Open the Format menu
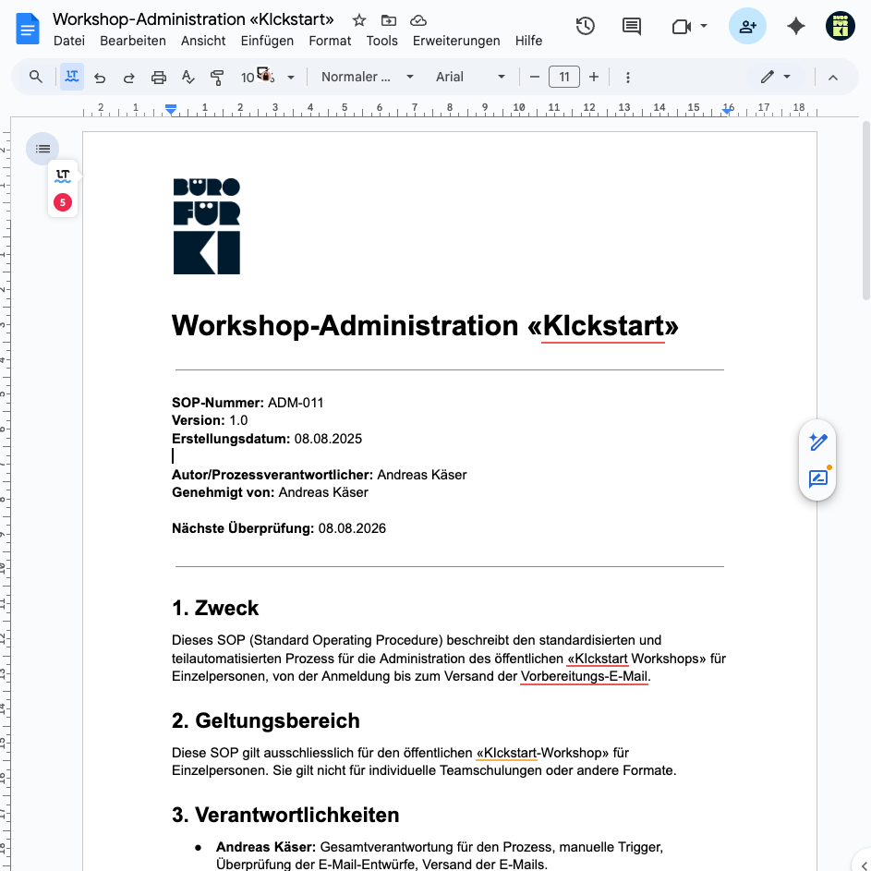 (x=330, y=42)
